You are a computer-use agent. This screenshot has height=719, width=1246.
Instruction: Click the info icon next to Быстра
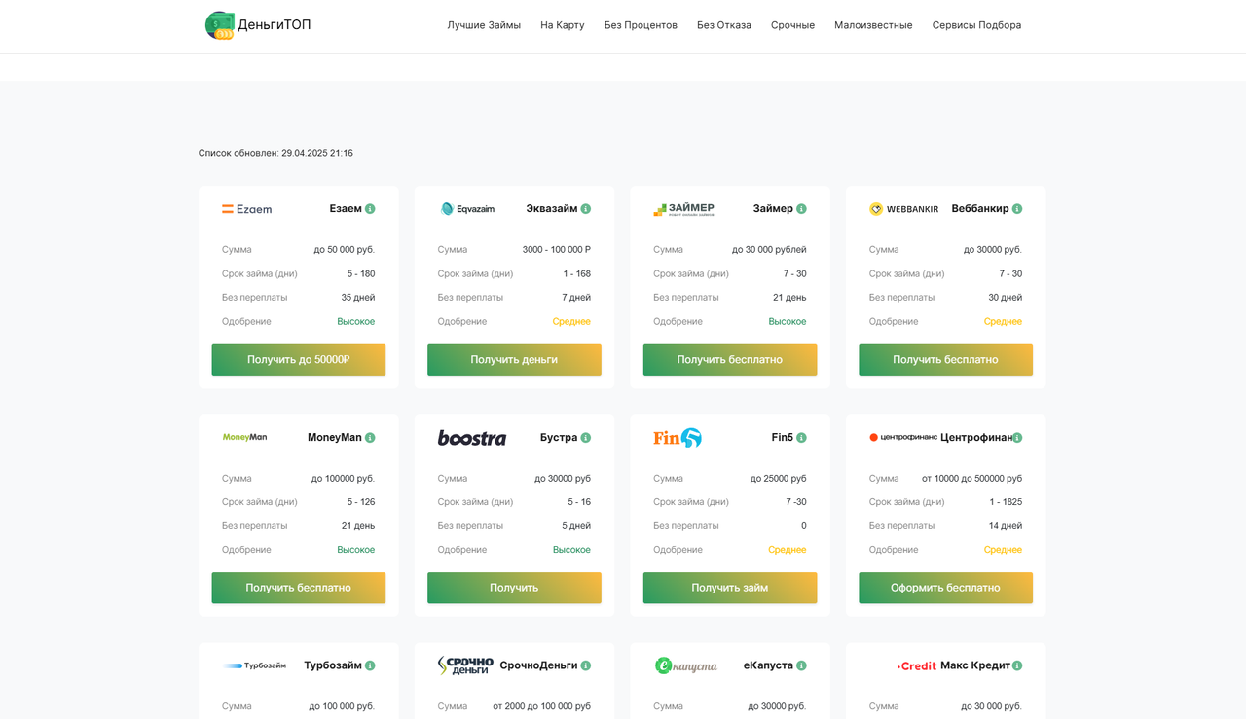tap(586, 438)
